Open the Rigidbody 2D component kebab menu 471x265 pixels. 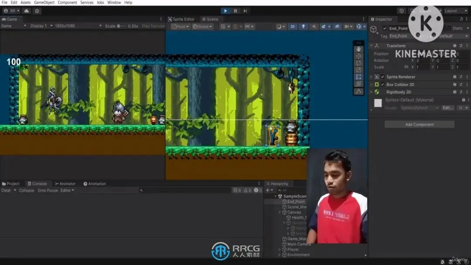coord(467,92)
